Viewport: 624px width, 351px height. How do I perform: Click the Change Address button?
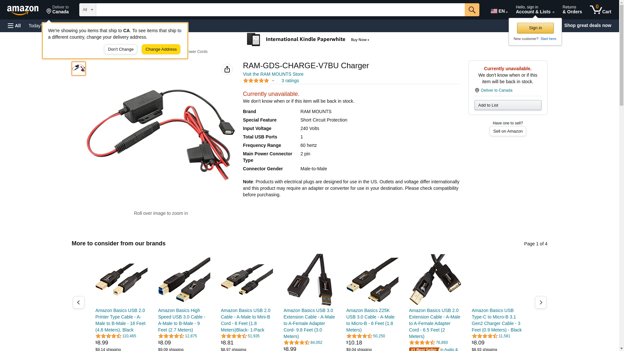(x=161, y=49)
